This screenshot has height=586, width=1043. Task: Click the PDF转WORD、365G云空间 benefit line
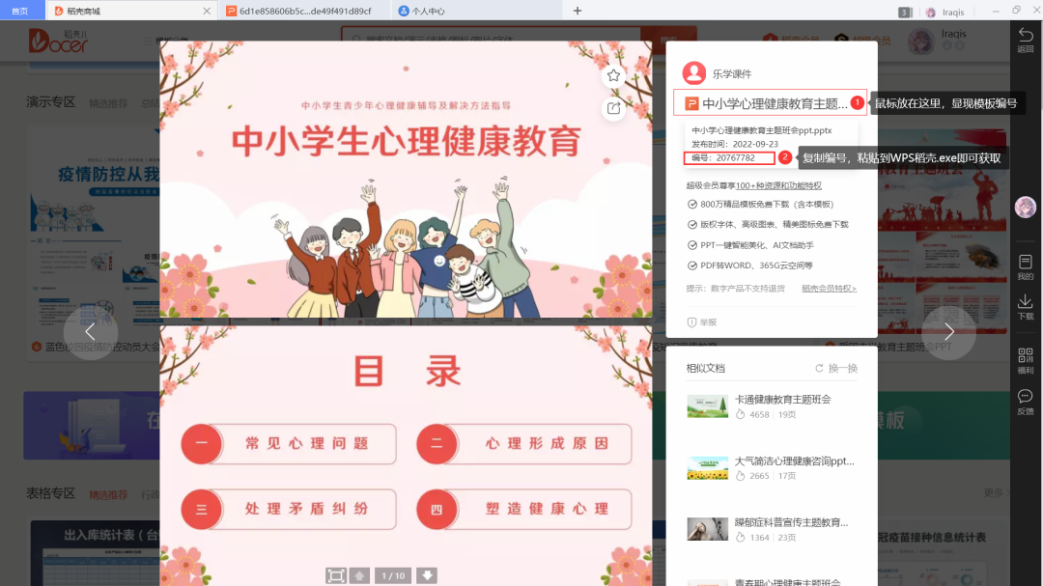[x=749, y=265]
